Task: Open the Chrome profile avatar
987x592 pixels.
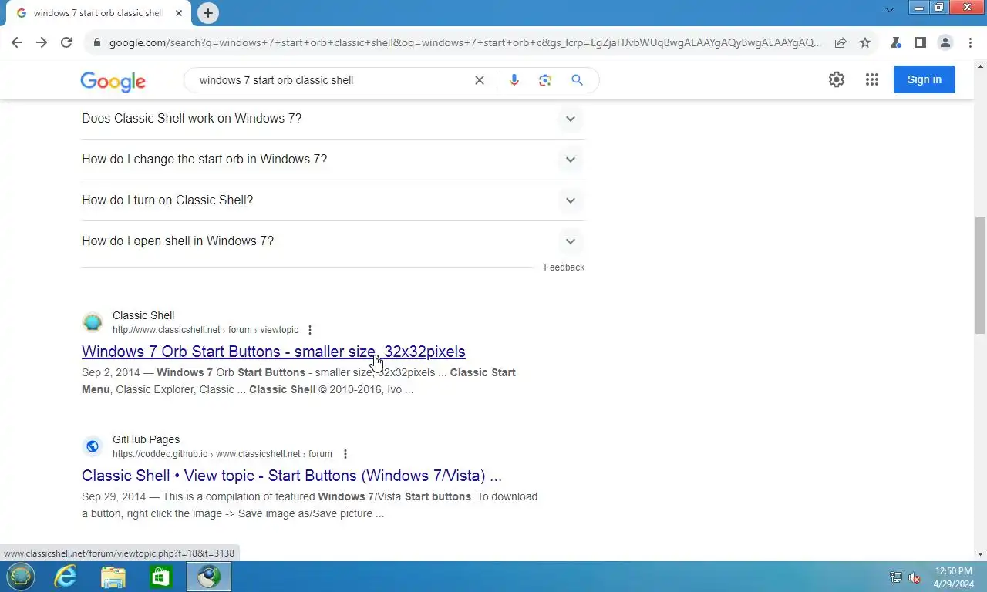Action: (x=945, y=43)
